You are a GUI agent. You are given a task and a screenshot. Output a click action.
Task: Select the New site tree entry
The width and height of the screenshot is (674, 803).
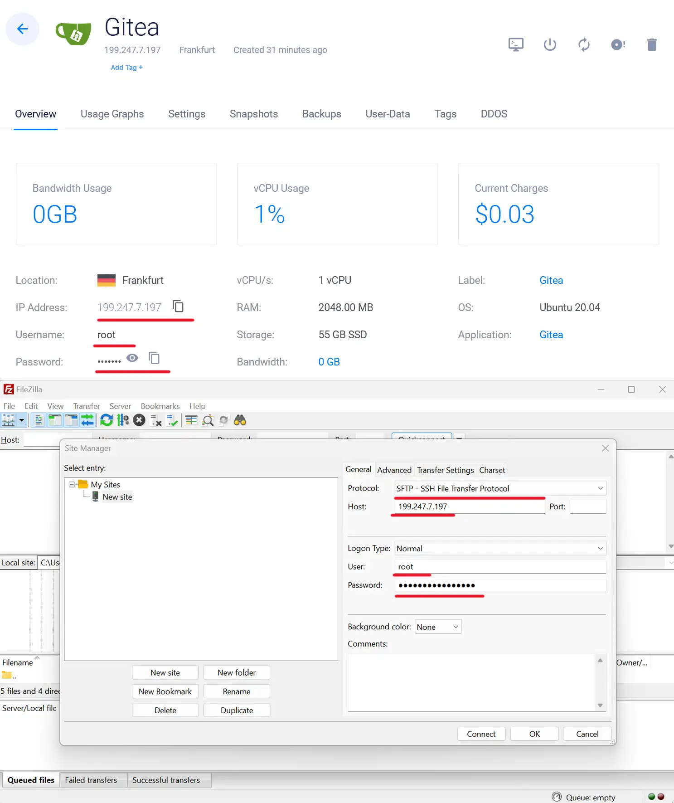coord(117,496)
